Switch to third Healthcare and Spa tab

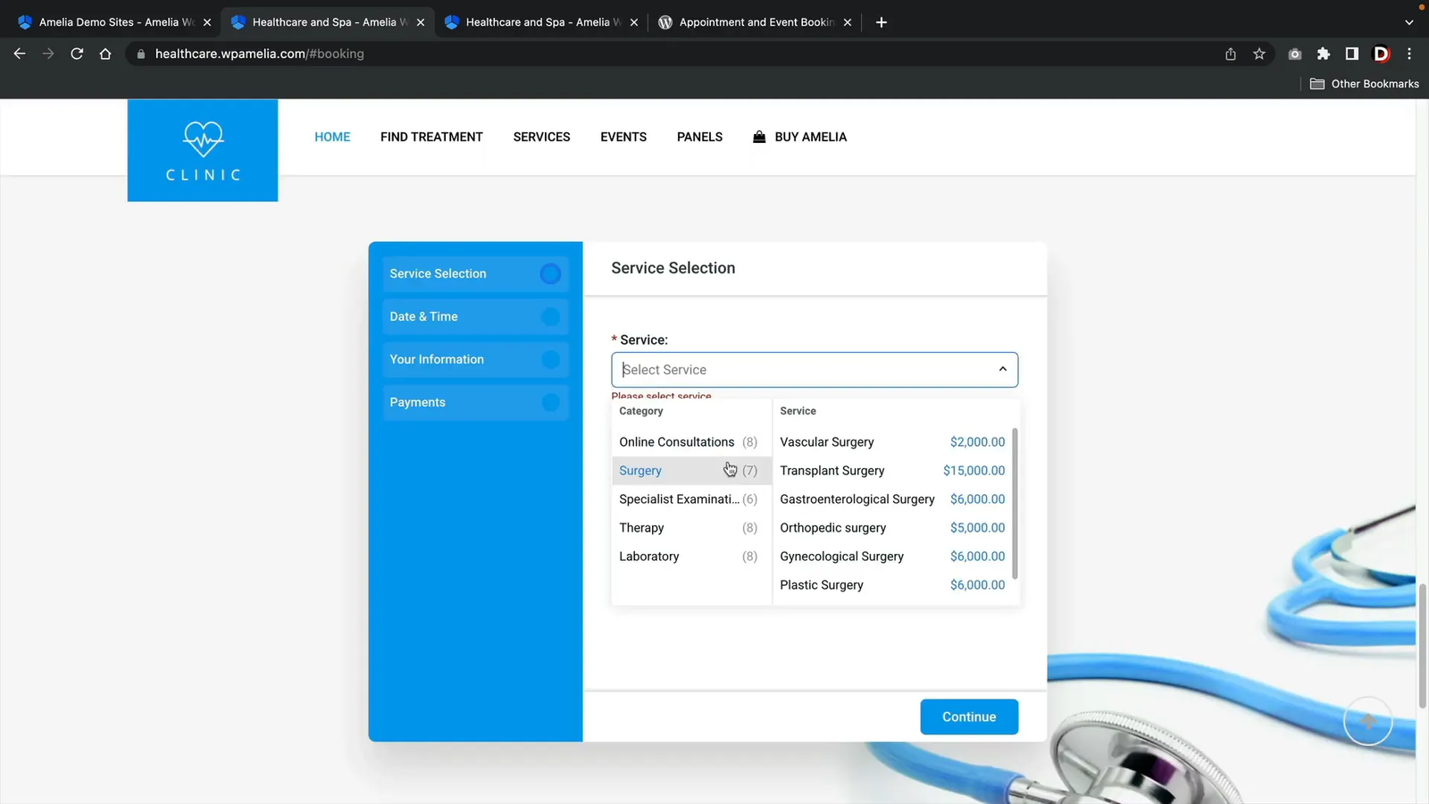541,22
